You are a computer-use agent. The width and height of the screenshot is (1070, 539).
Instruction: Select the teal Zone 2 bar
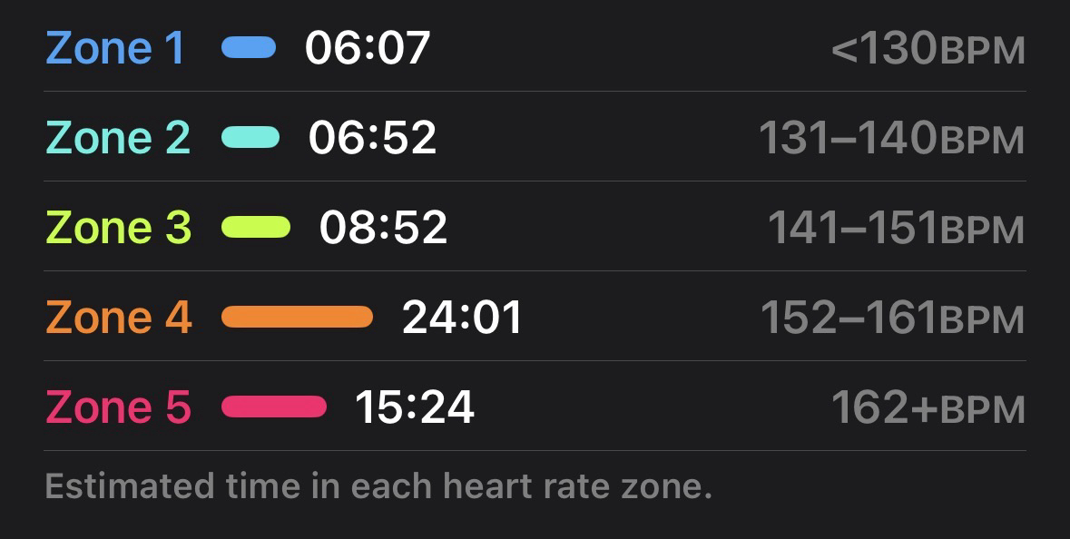250,138
